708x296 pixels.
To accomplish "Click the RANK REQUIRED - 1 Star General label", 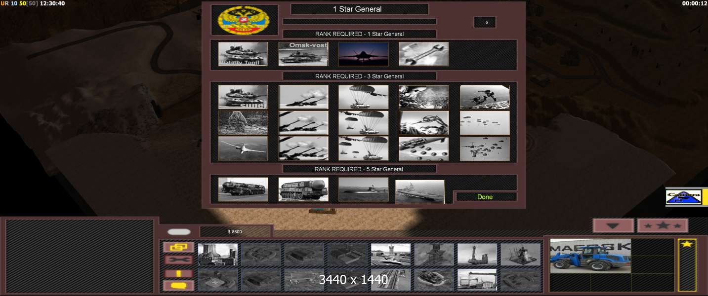I will pyautogui.click(x=359, y=34).
